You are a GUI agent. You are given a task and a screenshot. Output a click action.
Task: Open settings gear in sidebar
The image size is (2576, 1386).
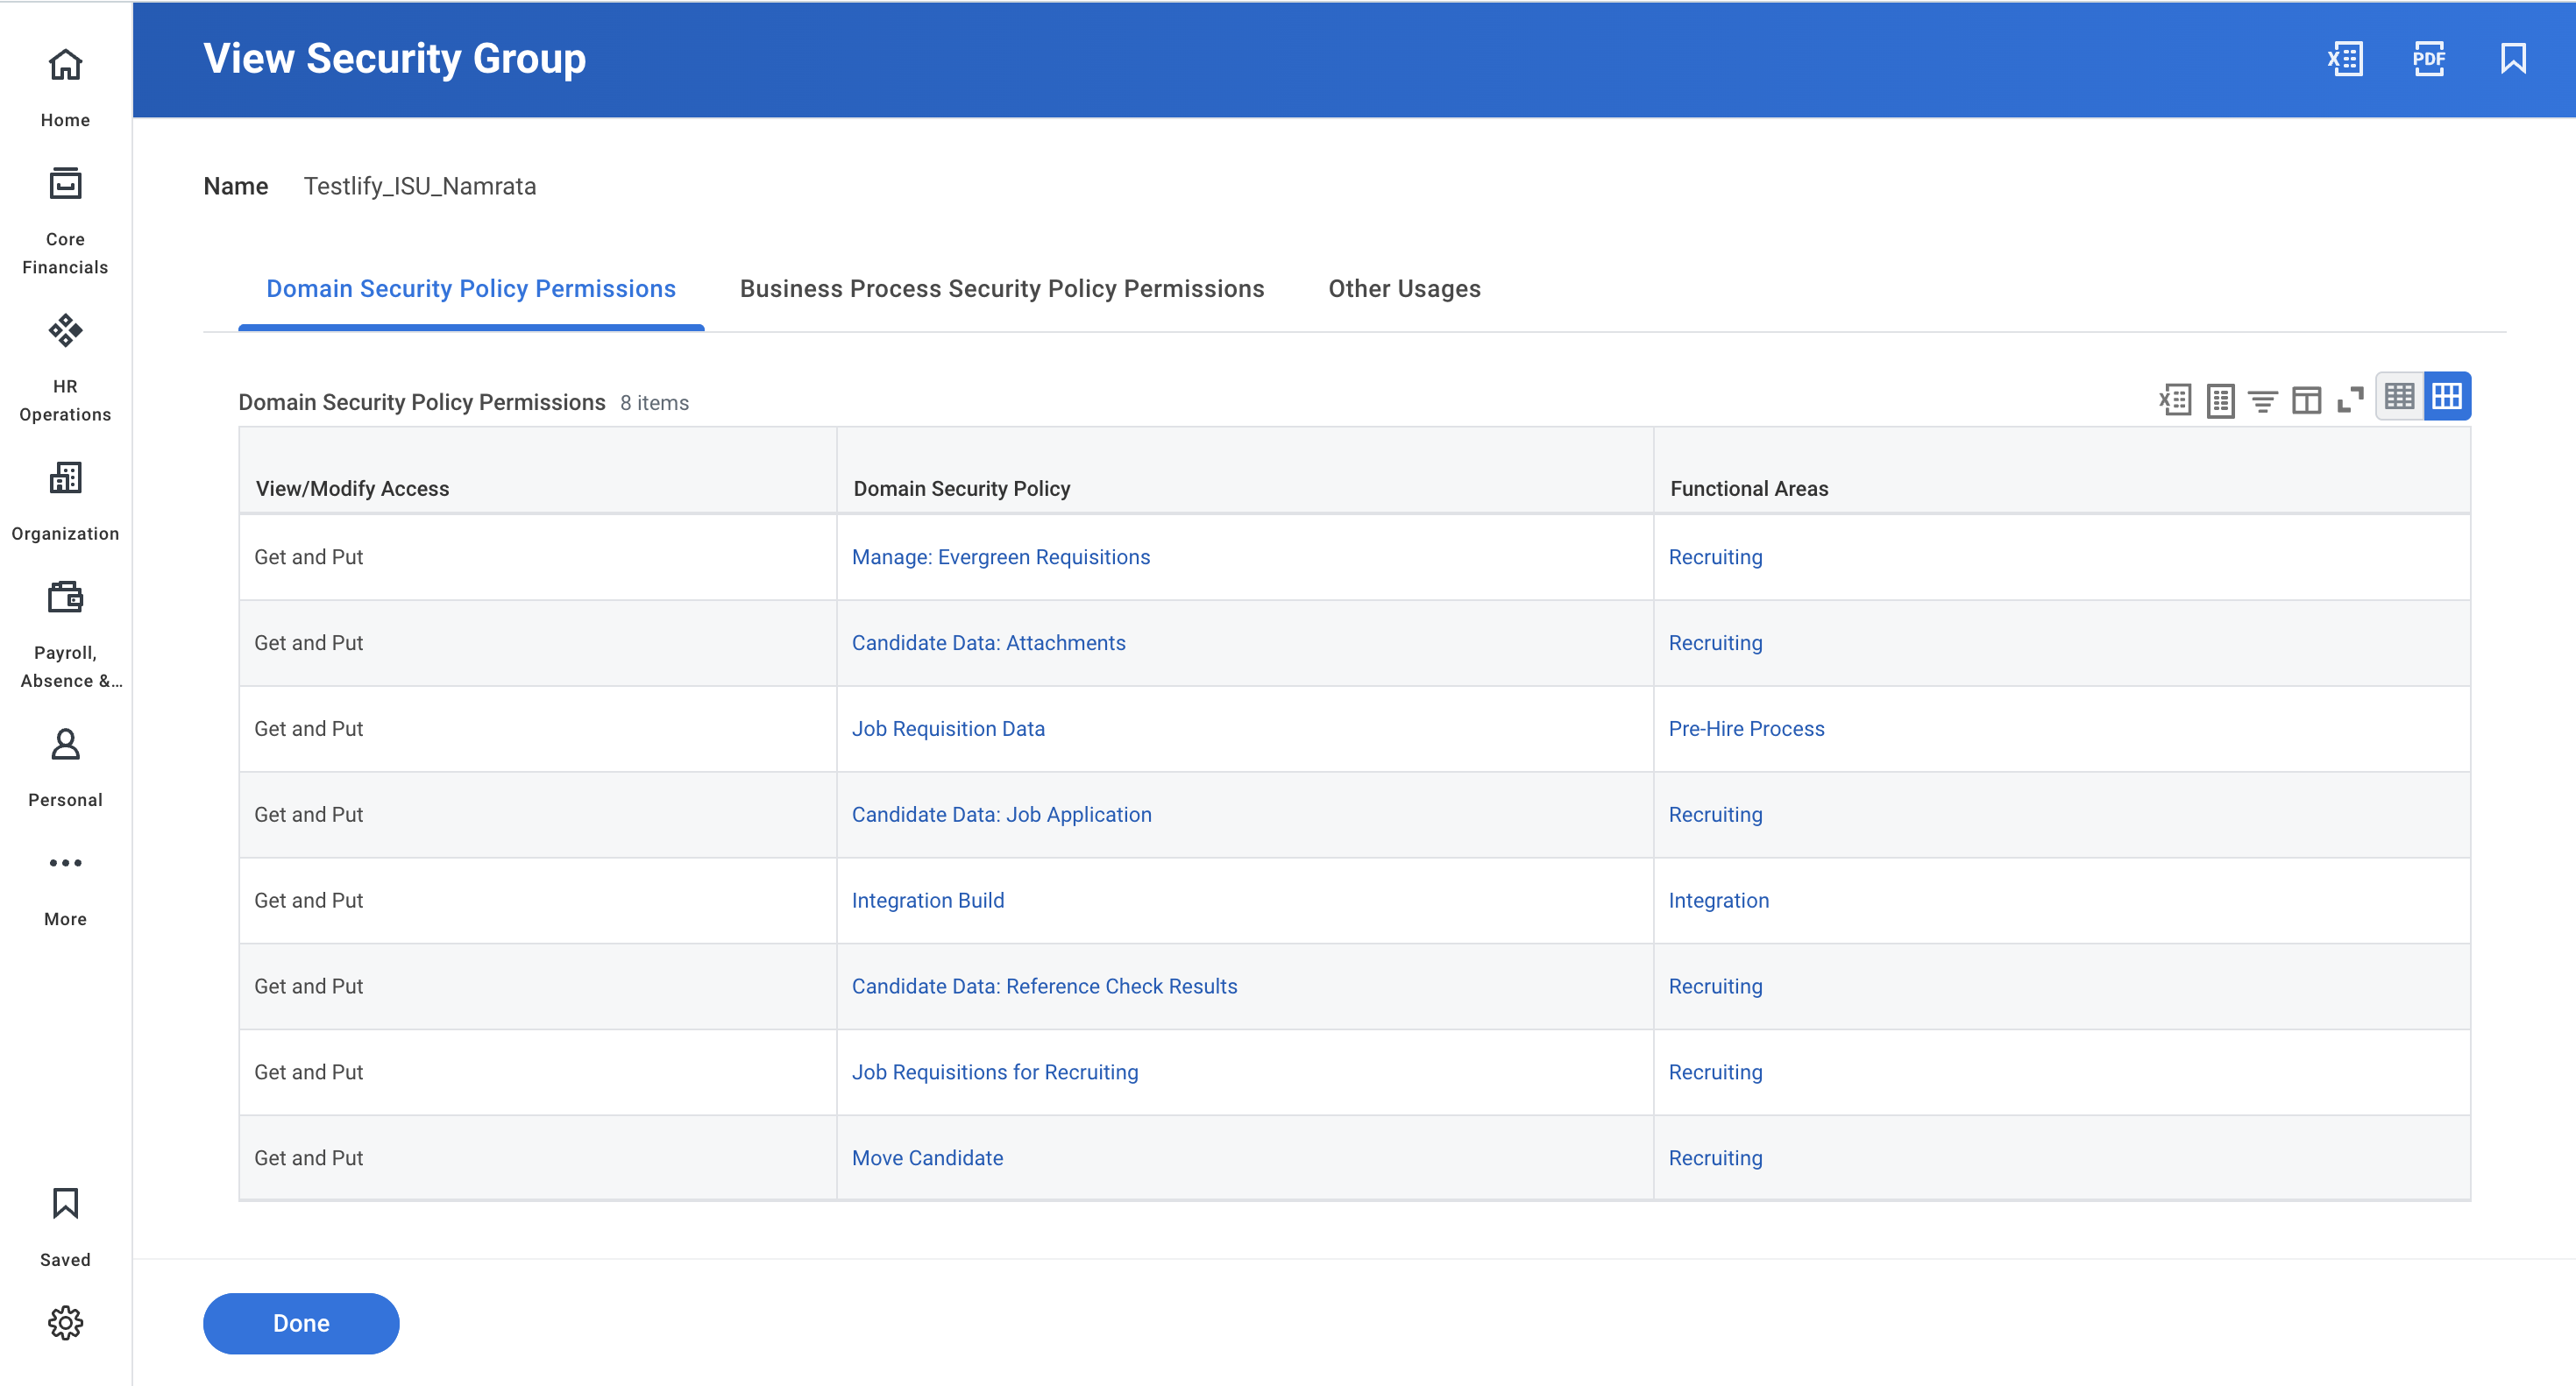coord(65,1323)
